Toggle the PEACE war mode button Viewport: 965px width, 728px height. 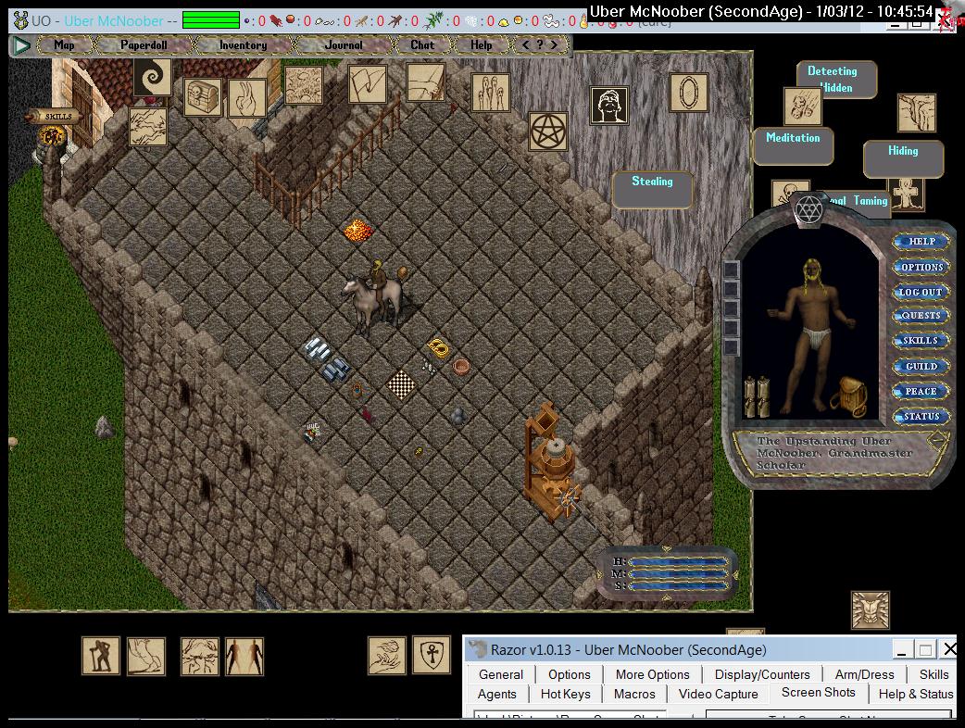coord(921,391)
